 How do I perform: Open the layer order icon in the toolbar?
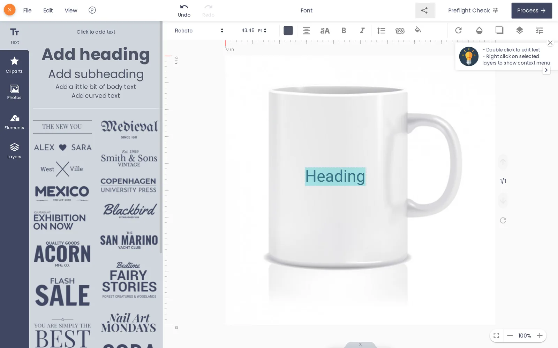pyautogui.click(x=520, y=30)
